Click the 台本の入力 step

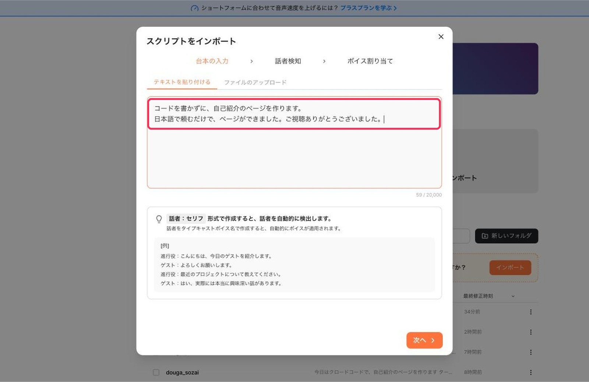coord(212,61)
